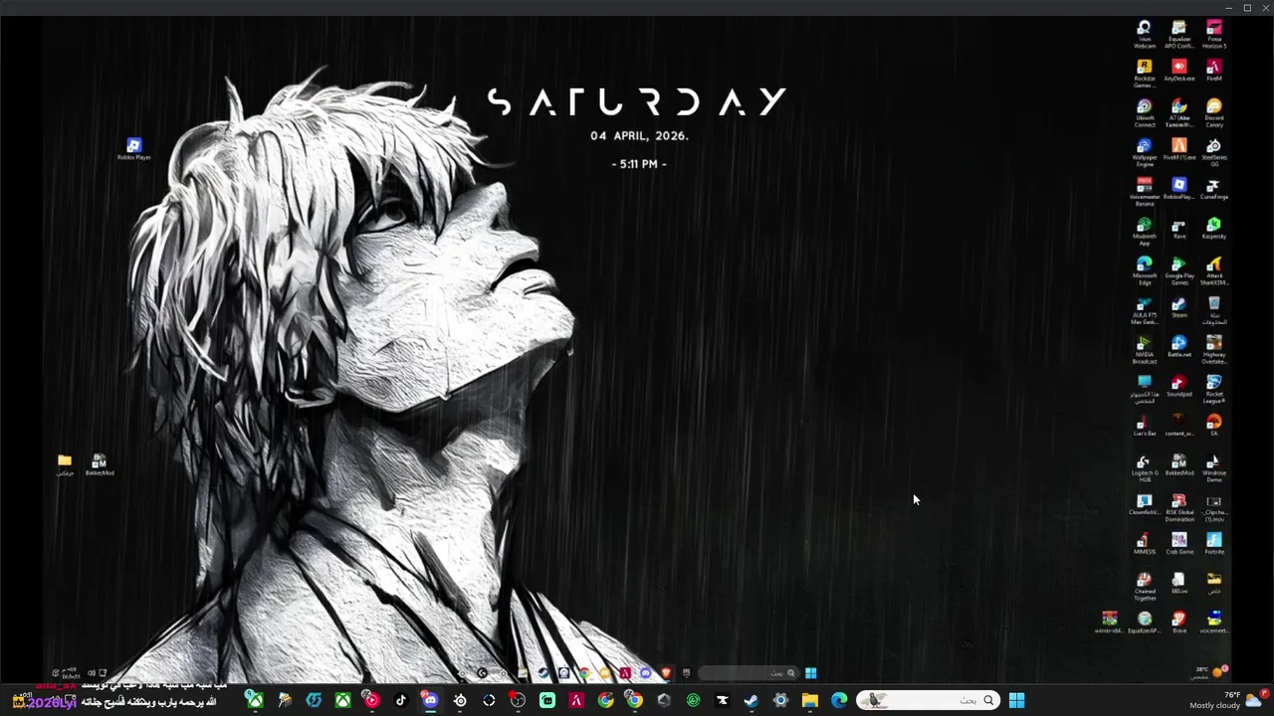Viewport: 1274px width, 716px height.
Task: Open the This PC monitor icon
Action: (1145, 389)
